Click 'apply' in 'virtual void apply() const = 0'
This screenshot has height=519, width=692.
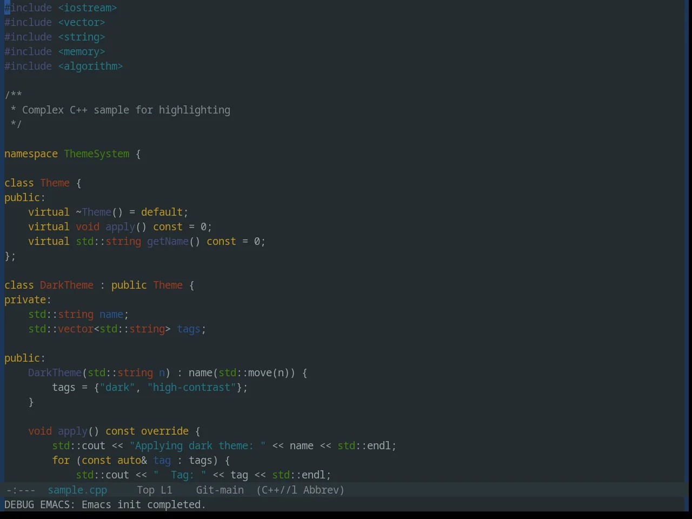pyautogui.click(x=120, y=227)
